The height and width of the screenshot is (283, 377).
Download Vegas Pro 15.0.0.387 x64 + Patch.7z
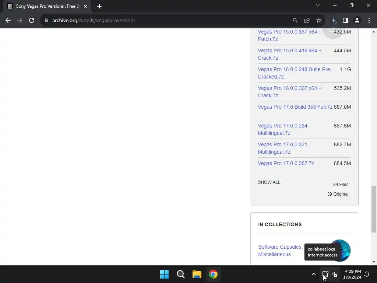tap(289, 35)
